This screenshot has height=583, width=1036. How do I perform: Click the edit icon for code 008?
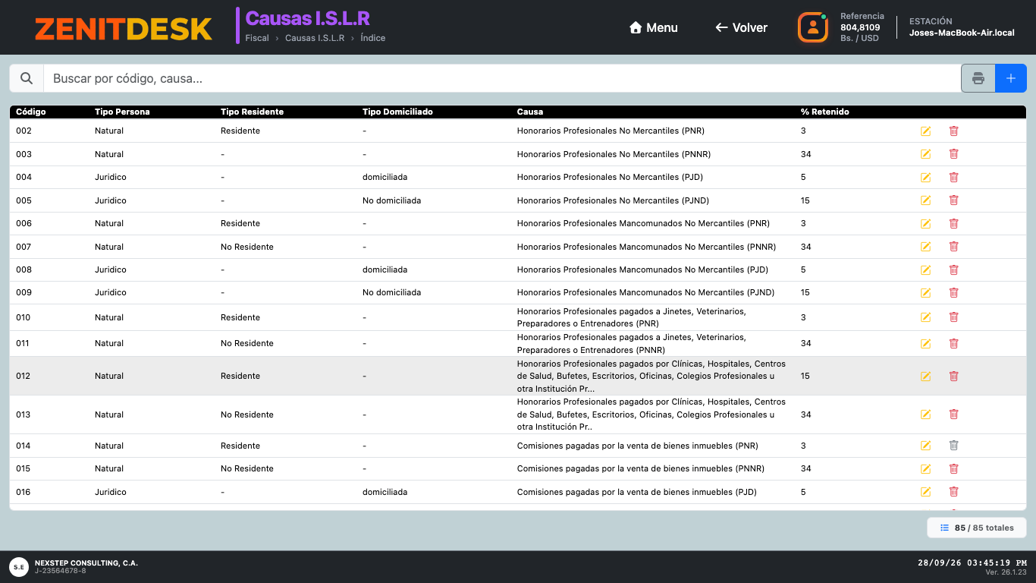click(925, 270)
